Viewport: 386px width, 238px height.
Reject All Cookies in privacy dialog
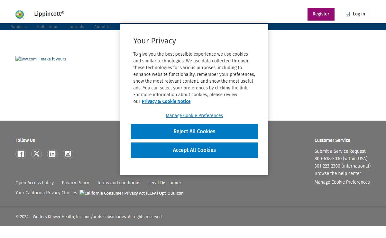click(x=194, y=131)
